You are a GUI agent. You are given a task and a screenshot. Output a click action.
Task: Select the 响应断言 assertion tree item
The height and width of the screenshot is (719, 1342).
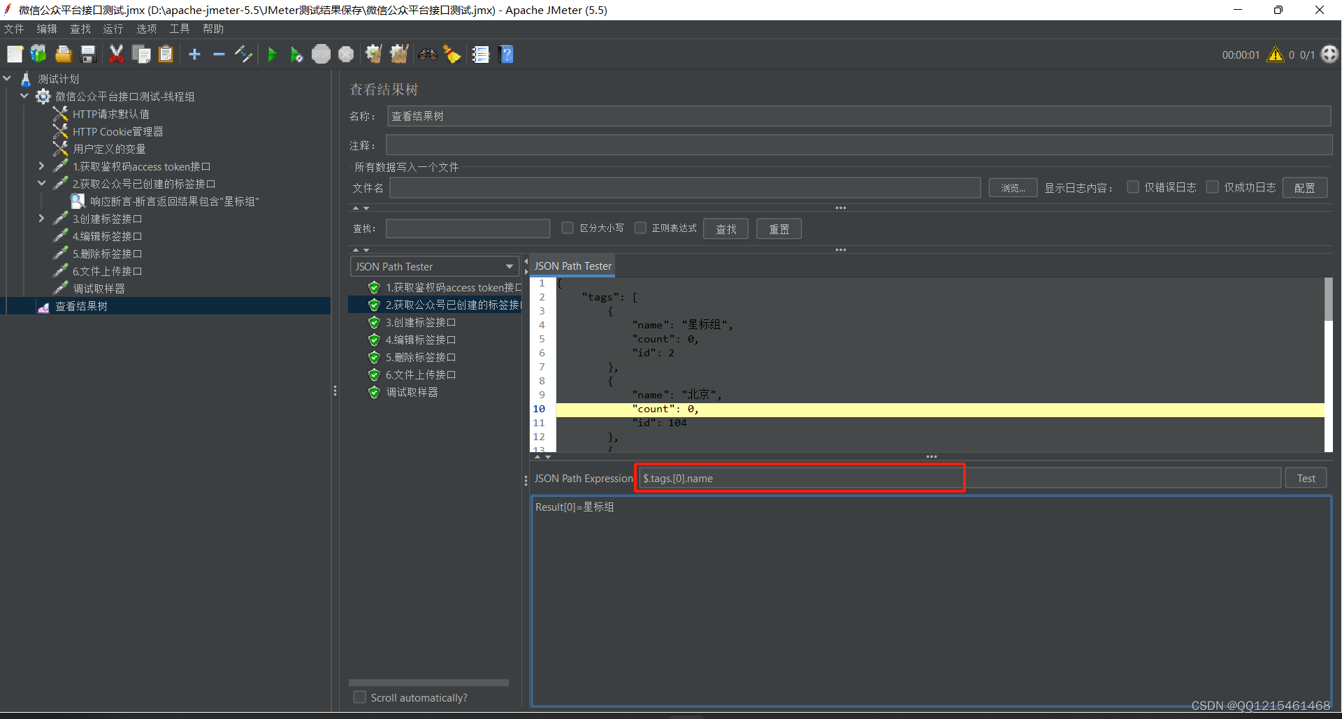click(x=174, y=201)
